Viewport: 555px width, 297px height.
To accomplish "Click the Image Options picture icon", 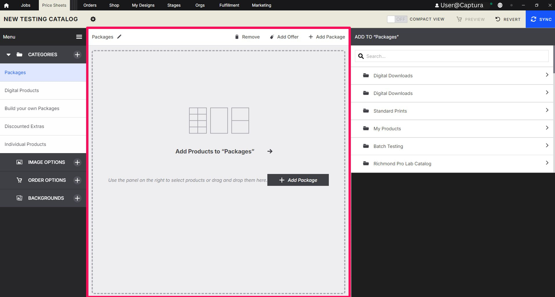I will click(19, 162).
